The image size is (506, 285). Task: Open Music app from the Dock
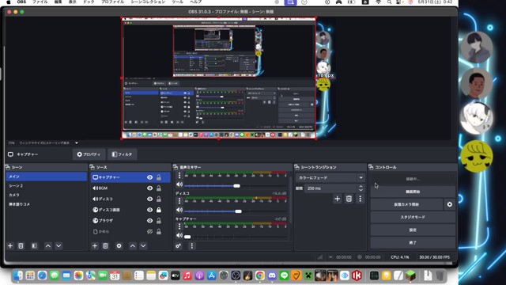pos(187,275)
